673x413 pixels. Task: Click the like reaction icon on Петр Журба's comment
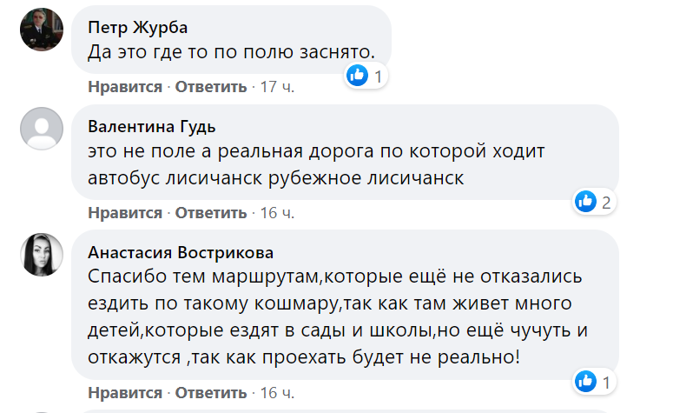click(358, 76)
